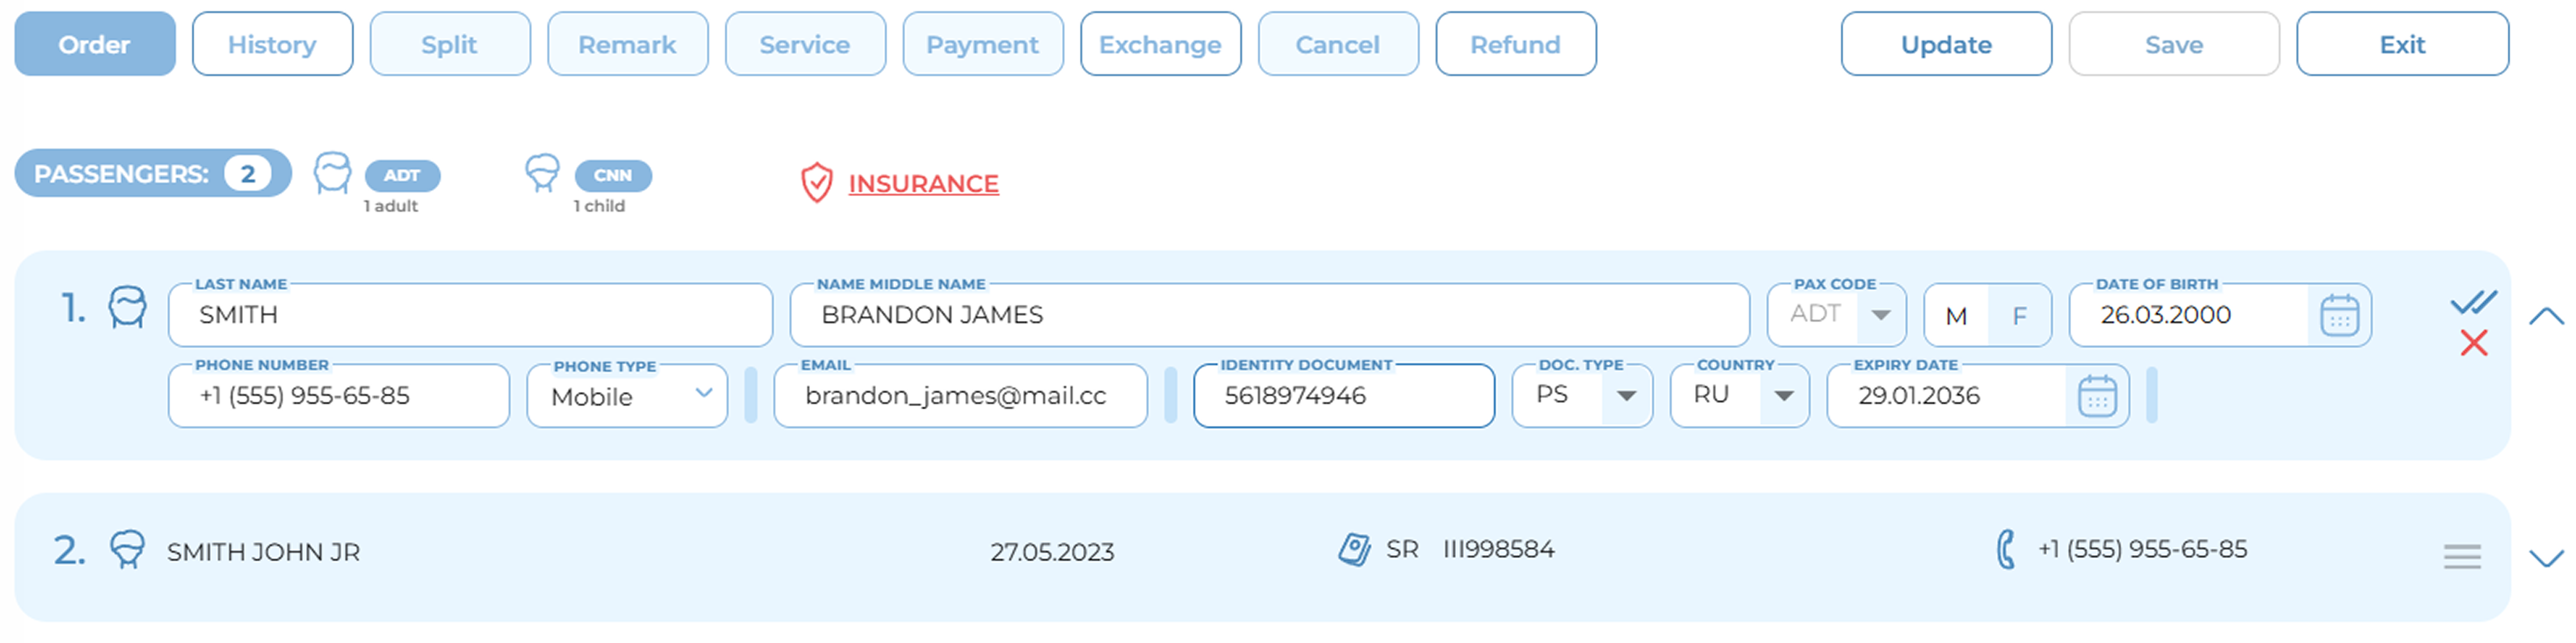Click into the Identity Document field
The height and width of the screenshot is (643, 2576).
pyautogui.click(x=1342, y=396)
